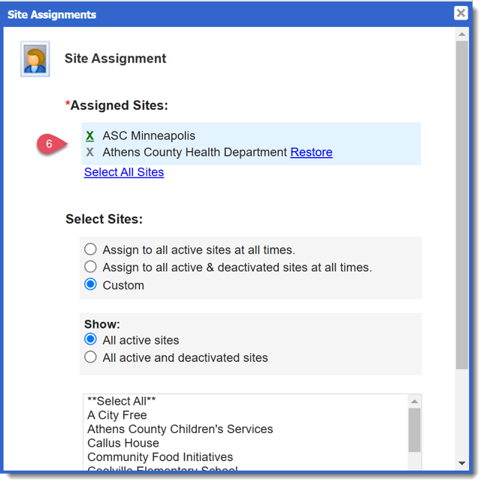484x485 pixels.
Task: Click gray X beside Athens County Health Department
Action: point(90,153)
